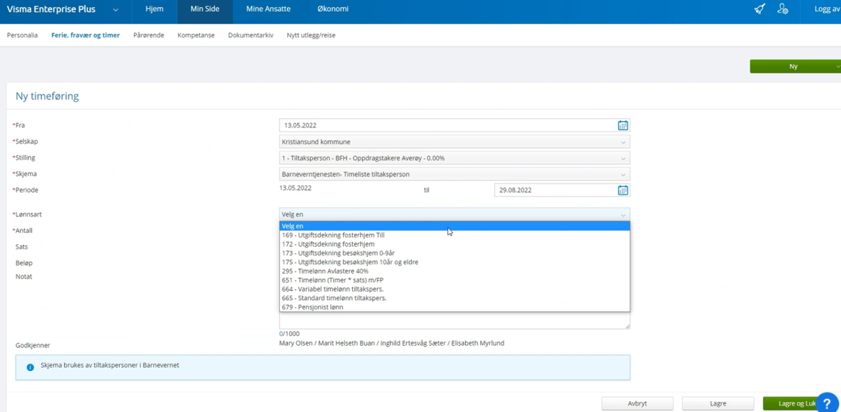The height and width of the screenshot is (412, 841).
Task: Click the Lagre button
Action: (718, 403)
